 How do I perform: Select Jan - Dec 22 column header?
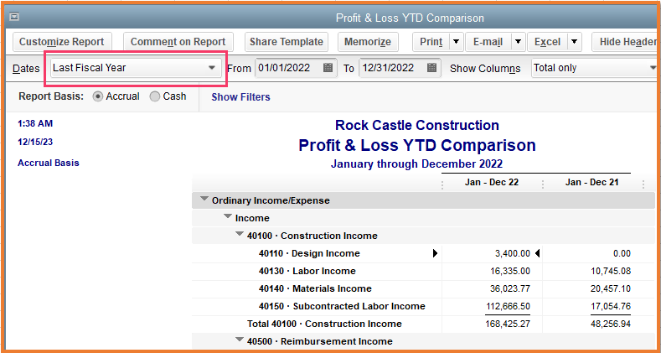pos(493,183)
